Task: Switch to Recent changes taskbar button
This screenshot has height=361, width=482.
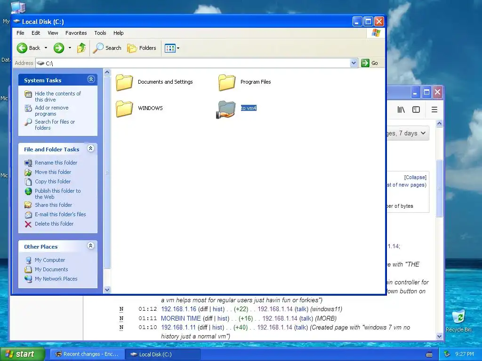Action: click(x=87, y=354)
